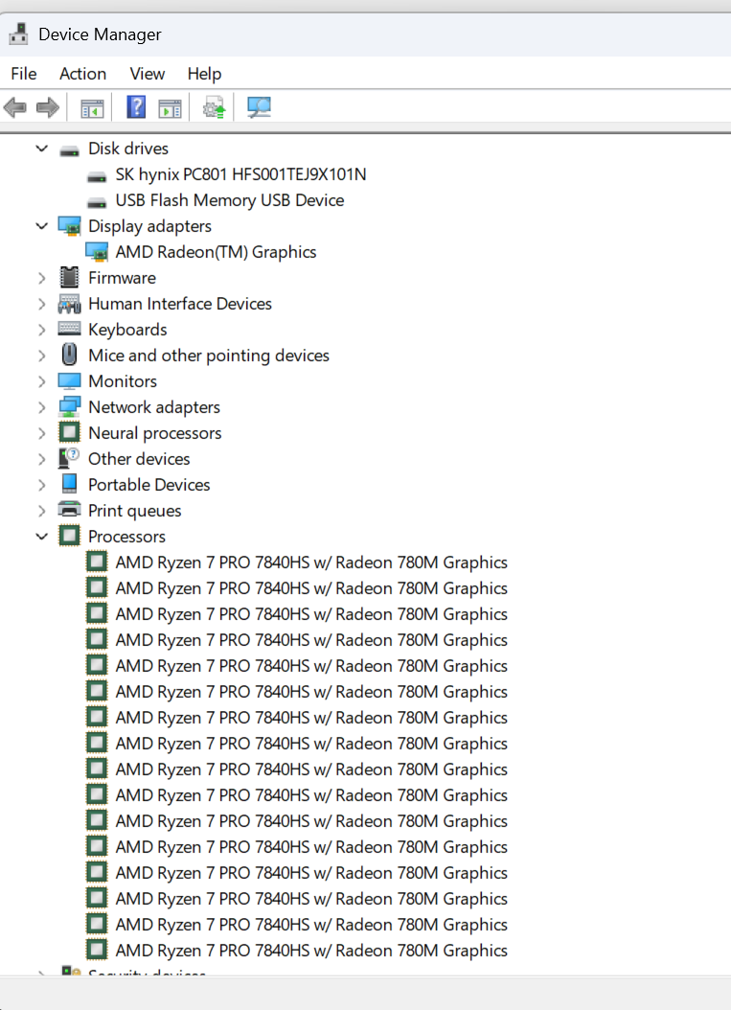Collapse the Disk drives category
731x1010 pixels.
pos(42,149)
